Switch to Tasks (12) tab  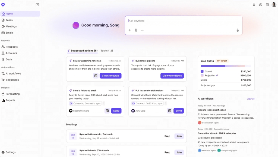107,51
